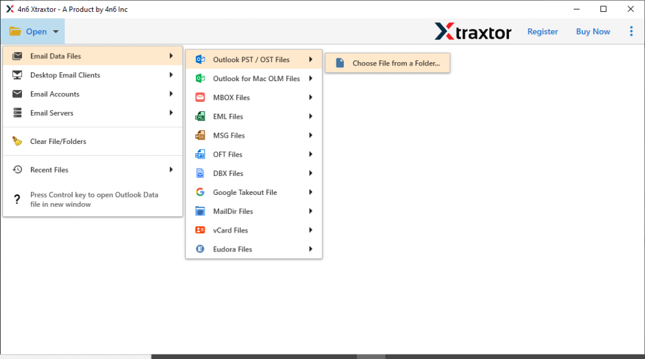Expand Email Servers submenu arrow
Viewport: 645px width, 359px height.
pos(171,113)
